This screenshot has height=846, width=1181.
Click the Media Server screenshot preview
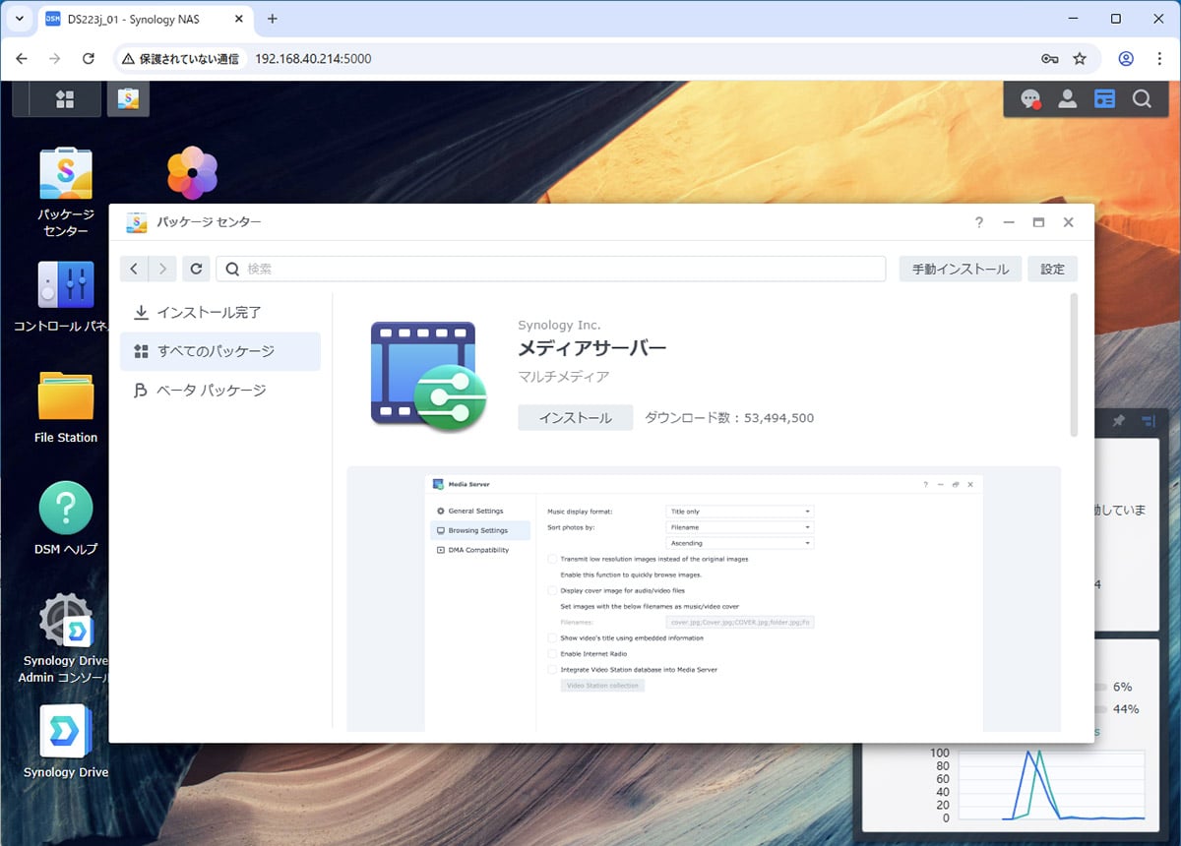tap(704, 598)
